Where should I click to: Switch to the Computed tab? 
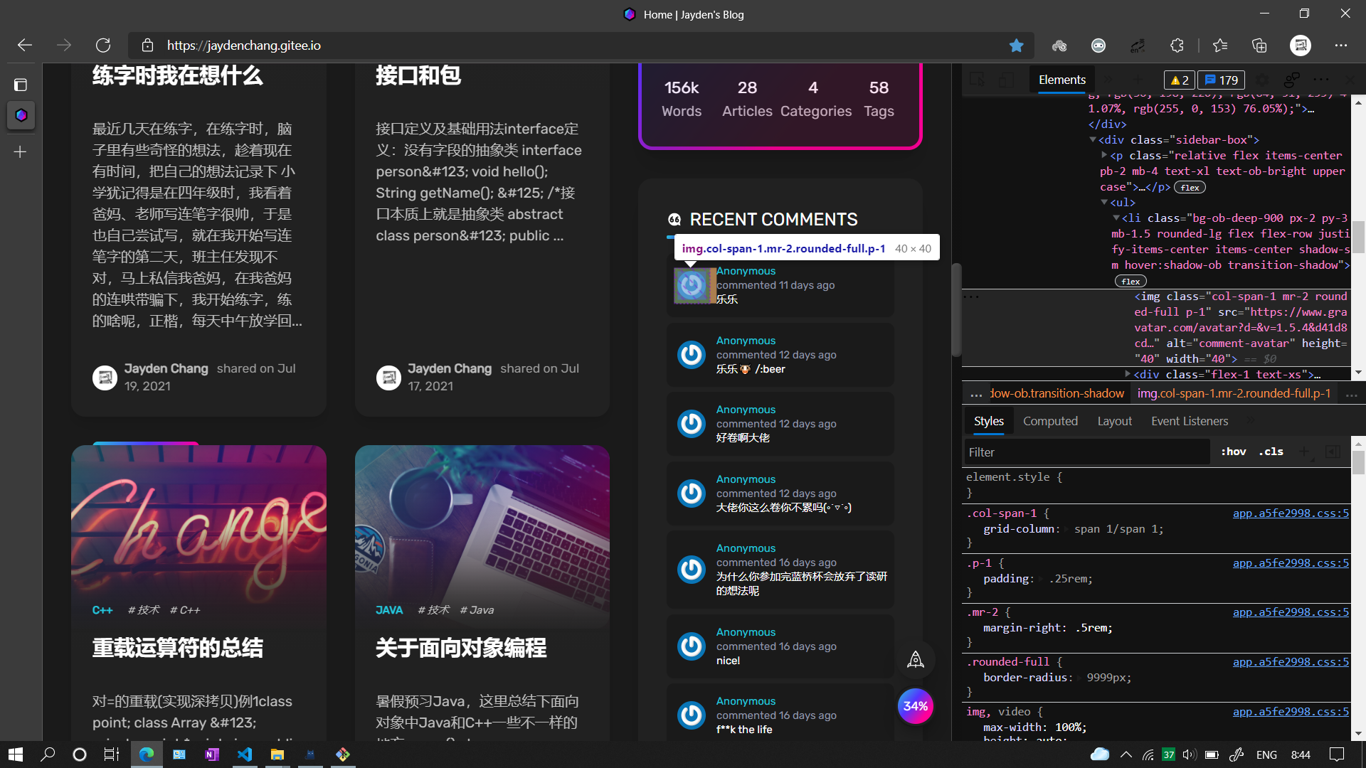tap(1051, 421)
